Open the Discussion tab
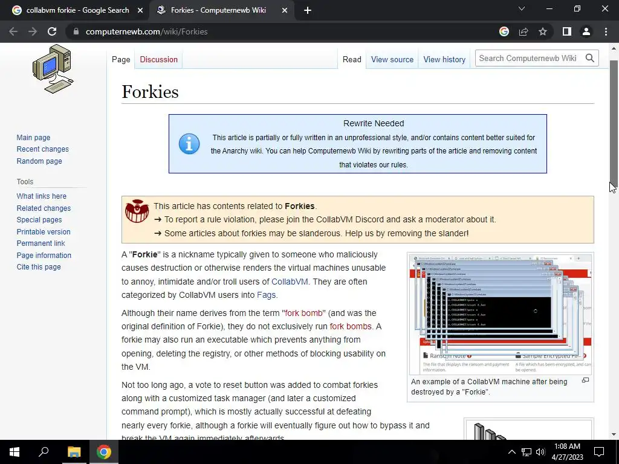619x464 pixels. coord(159,59)
